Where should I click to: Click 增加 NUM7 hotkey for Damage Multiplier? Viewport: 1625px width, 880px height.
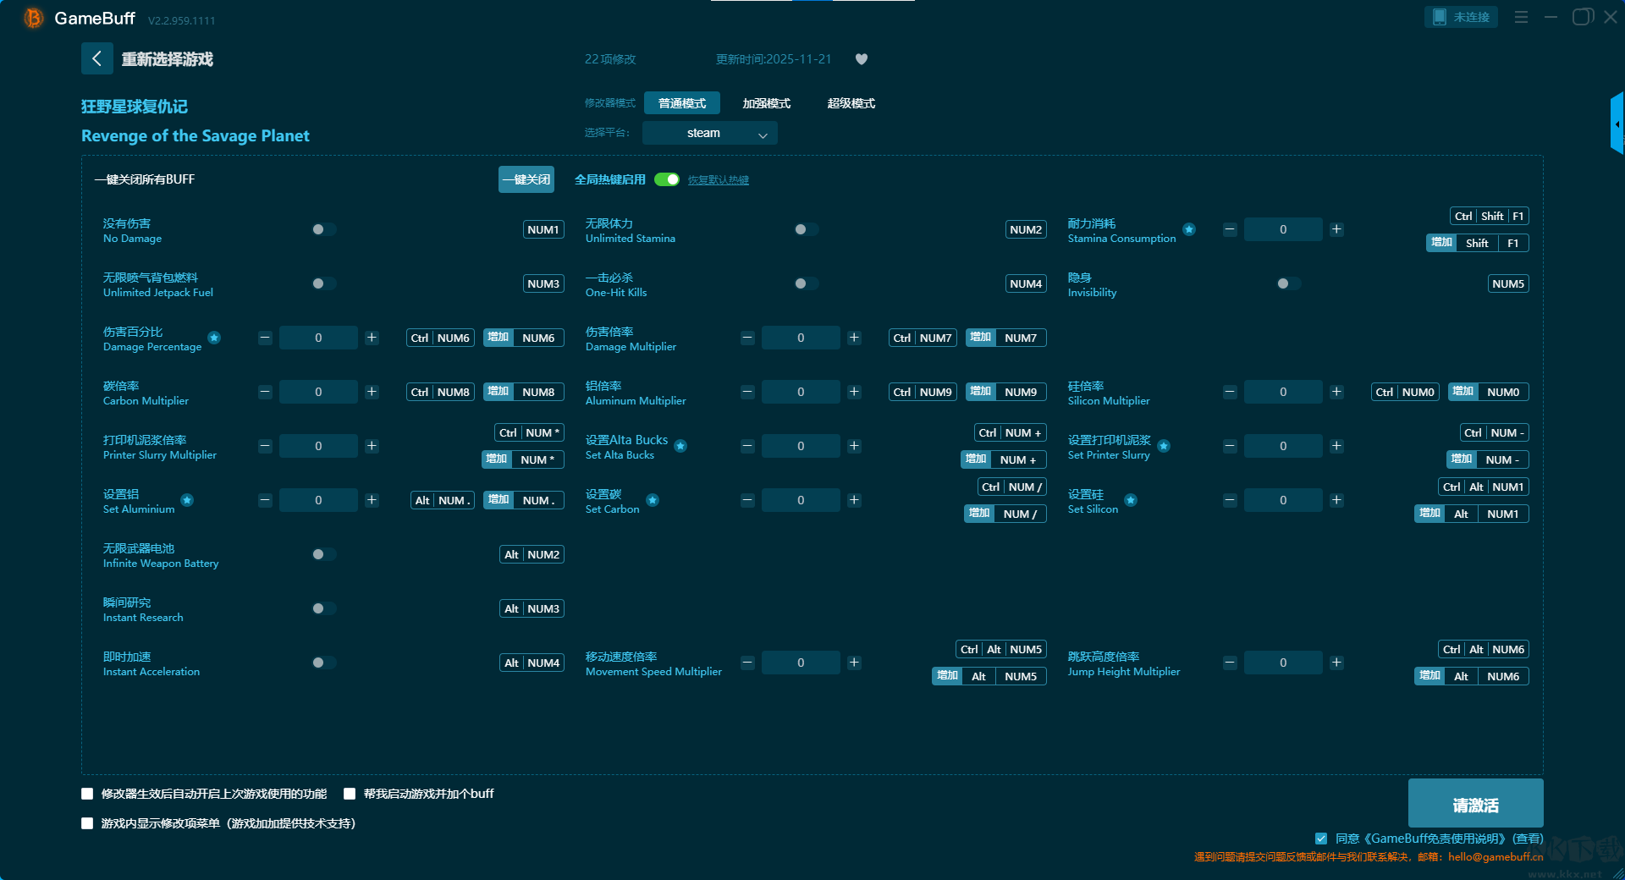pos(1006,338)
